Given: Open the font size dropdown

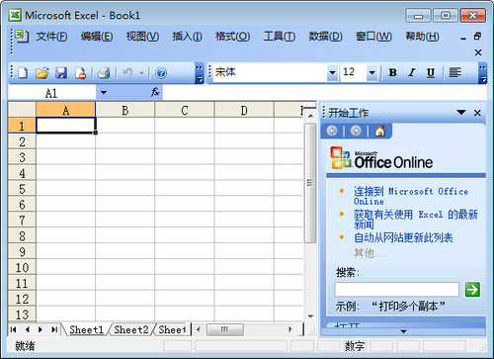Looking at the screenshot, I should pos(371,72).
